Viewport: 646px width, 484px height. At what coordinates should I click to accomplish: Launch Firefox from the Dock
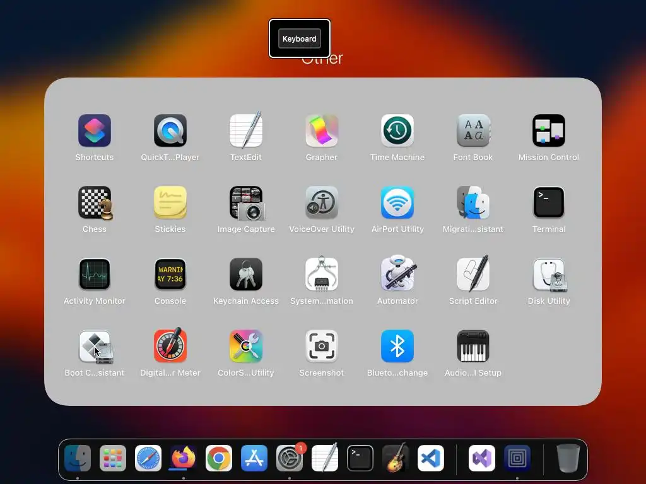click(184, 458)
